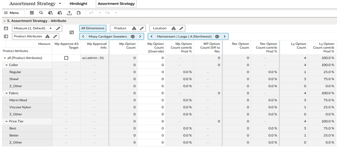The height and width of the screenshot is (147, 337).
Task: Click the page axis layout icon
Action: point(71,32)
